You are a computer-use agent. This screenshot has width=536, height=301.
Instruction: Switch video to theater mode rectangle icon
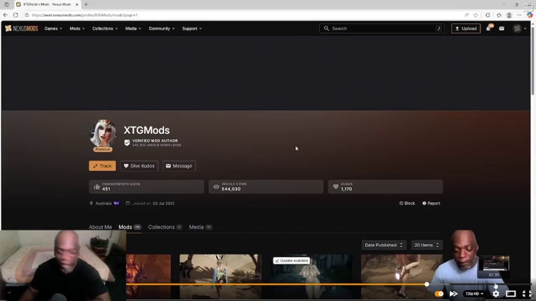tap(511, 294)
